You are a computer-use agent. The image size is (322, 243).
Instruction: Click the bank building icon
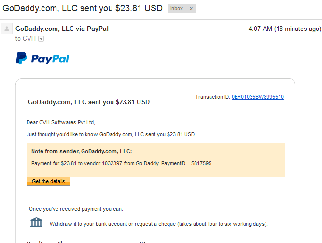36,222
